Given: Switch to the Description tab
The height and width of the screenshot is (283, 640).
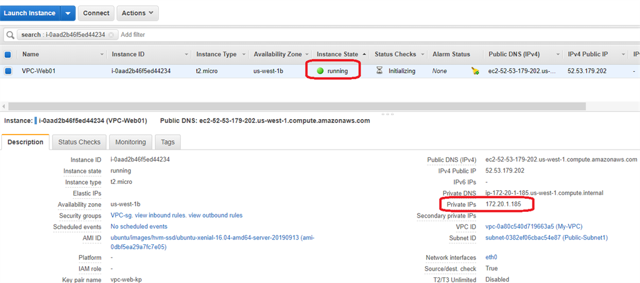Looking at the screenshot, I should [25, 142].
